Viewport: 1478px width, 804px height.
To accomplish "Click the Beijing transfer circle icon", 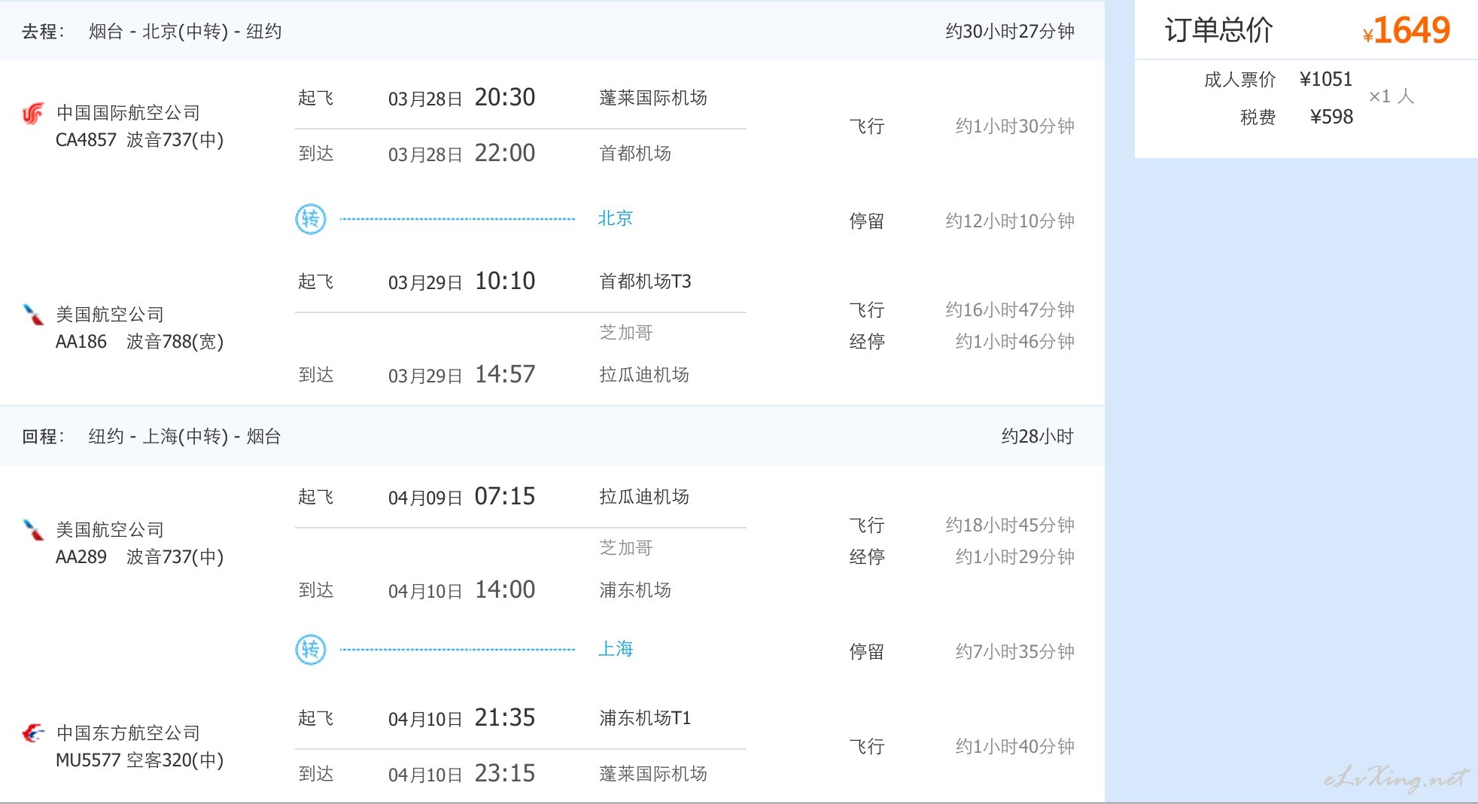I will click(x=311, y=219).
